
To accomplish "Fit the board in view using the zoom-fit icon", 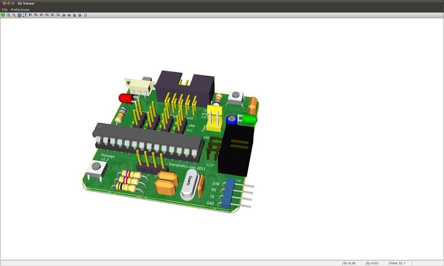I will pos(25,15).
